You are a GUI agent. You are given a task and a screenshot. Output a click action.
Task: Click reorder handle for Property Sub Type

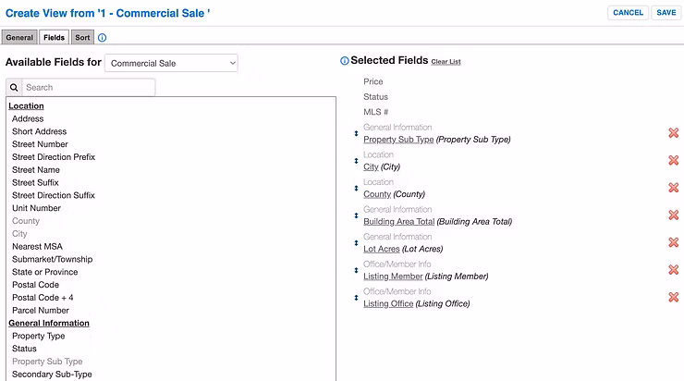point(356,133)
